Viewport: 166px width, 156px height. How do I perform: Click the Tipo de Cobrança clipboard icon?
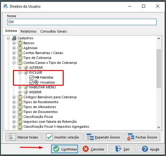click(20, 58)
